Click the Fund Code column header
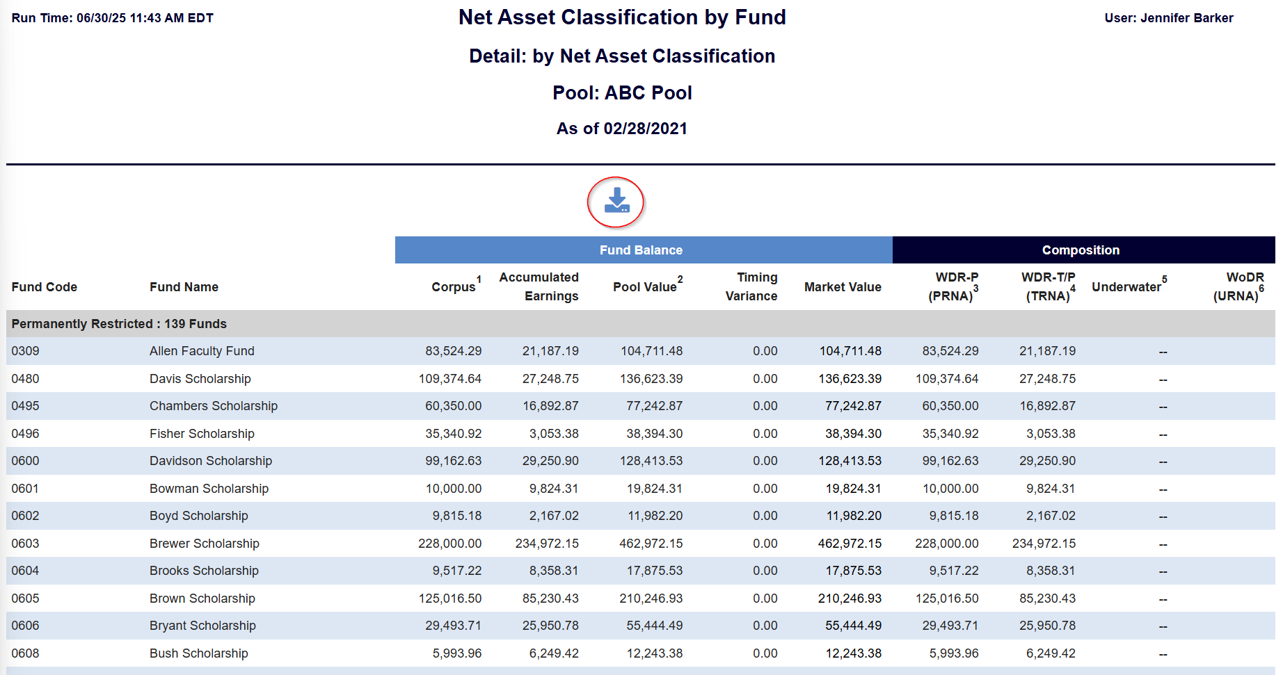 click(45, 287)
